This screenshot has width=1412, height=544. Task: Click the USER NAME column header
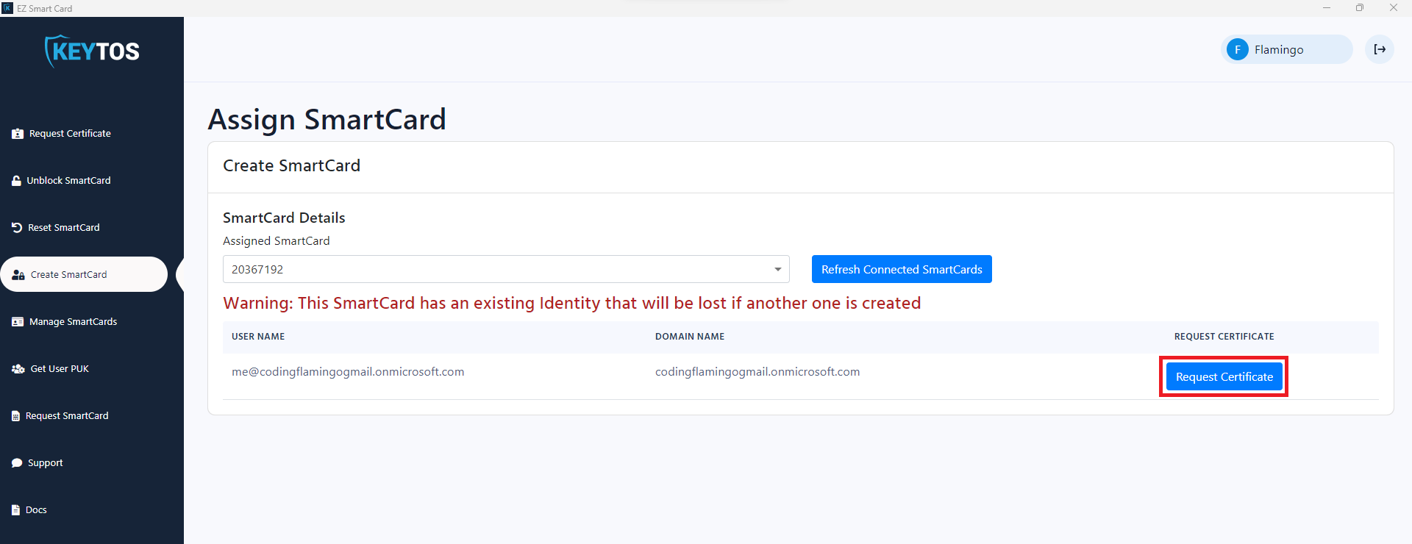pyautogui.click(x=257, y=336)
